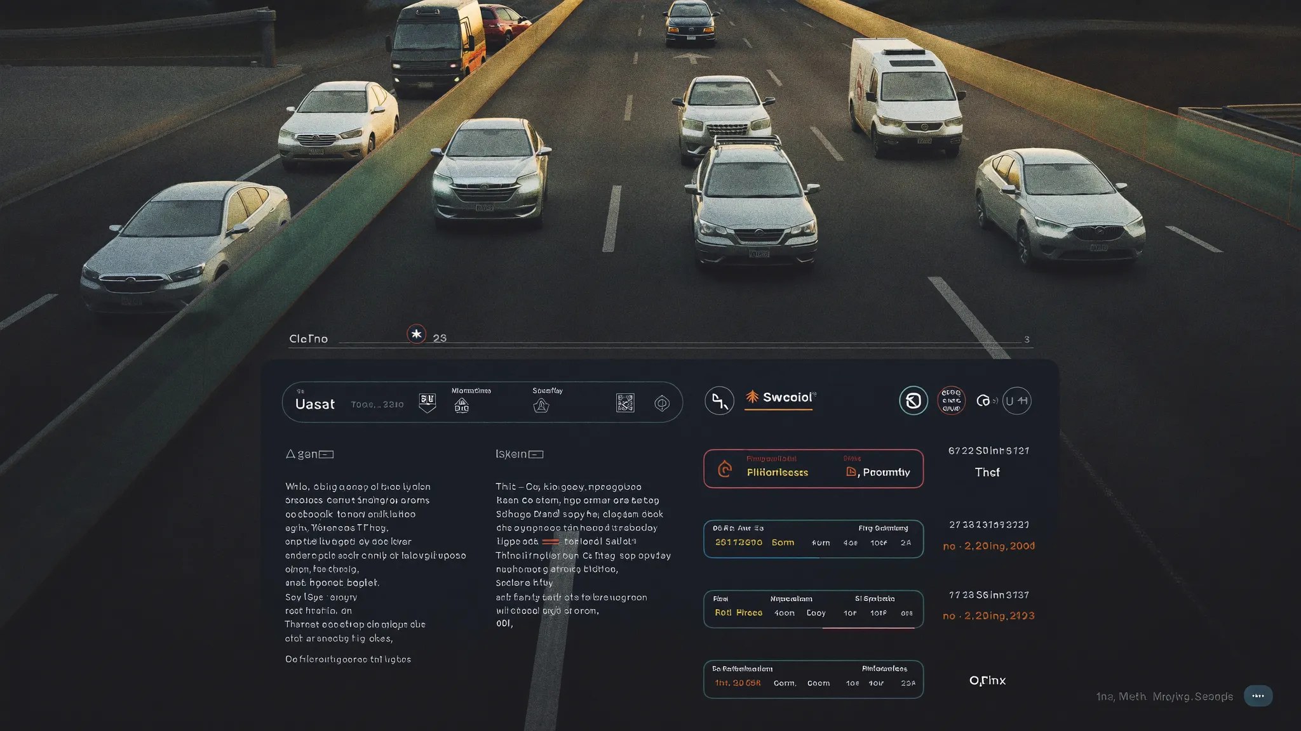The image size is (1301, 731).
Task: Open the Rotl Flrece card
Action: 813,609
